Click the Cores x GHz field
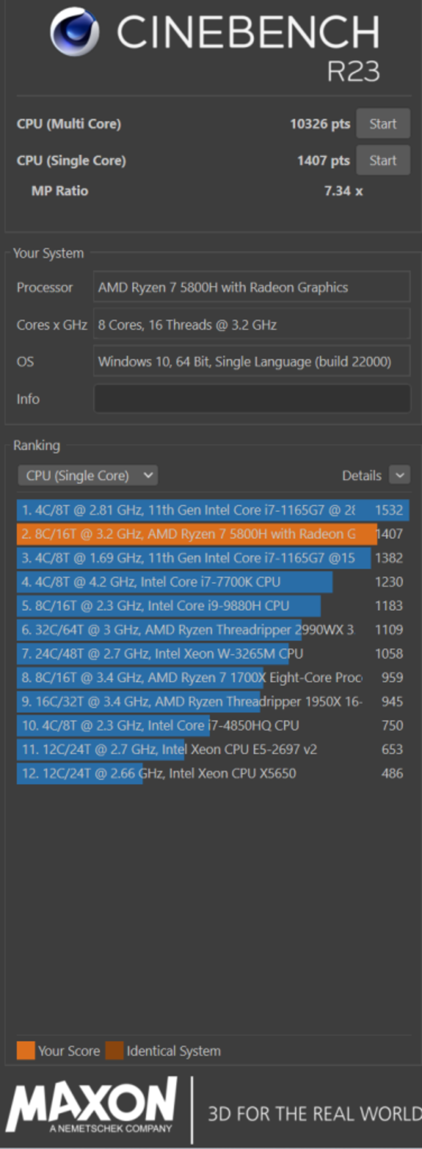The width and height of the screenshot is (422, 1149). (x=252, y=324)
